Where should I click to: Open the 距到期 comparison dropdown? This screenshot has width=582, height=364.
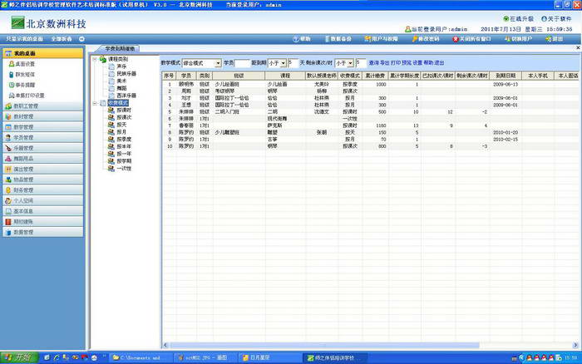tap(284, 63)
